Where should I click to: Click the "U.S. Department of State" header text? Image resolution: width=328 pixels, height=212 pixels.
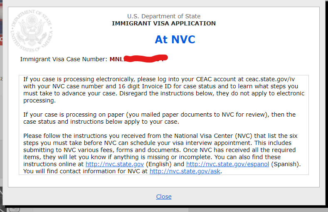pos(164,16)
